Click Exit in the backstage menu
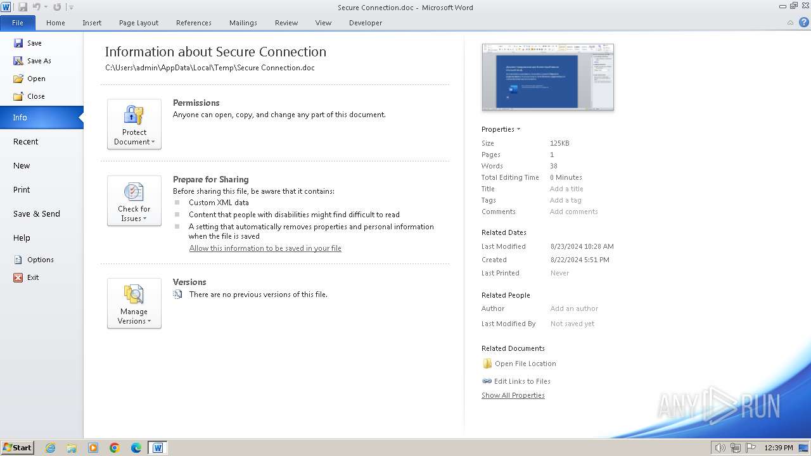 (x=27, y=277)
